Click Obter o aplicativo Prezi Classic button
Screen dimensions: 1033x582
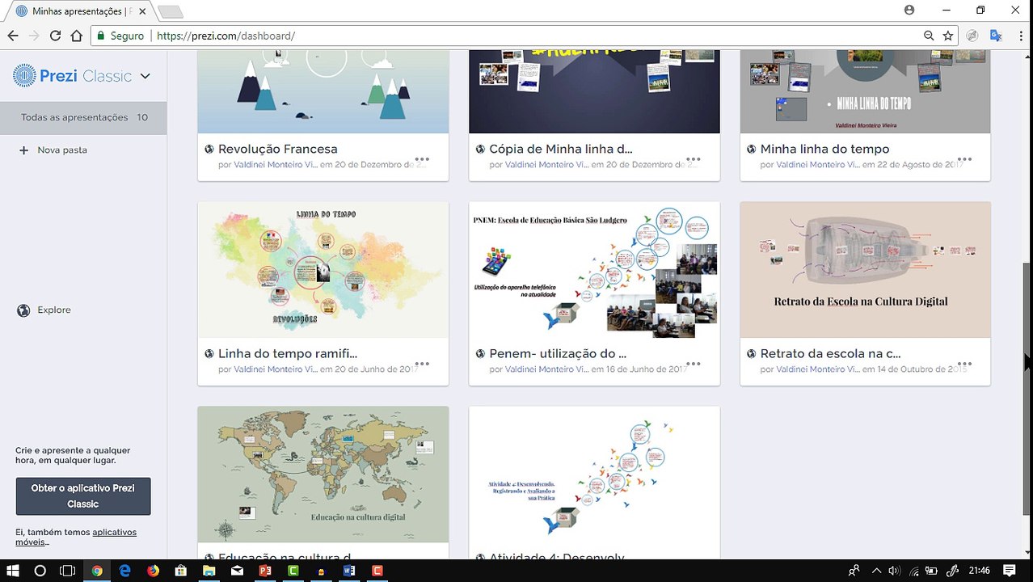tap(83, 496)
